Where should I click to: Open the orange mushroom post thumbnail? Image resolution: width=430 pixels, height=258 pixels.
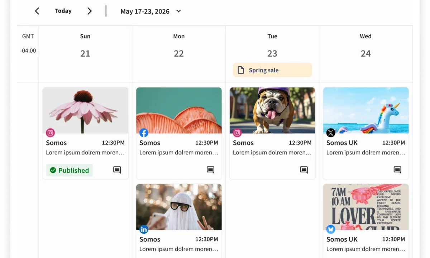(179, 110)
